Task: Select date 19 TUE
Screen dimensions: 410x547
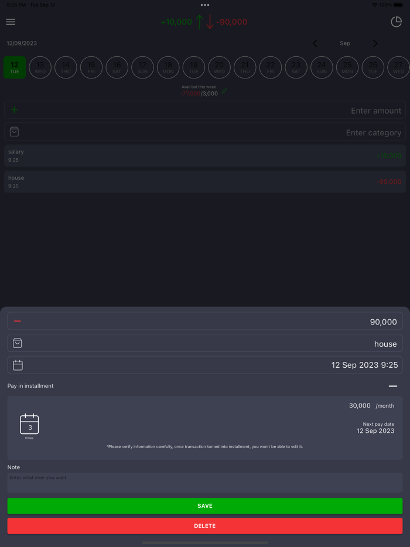Action: click(194, 67)
